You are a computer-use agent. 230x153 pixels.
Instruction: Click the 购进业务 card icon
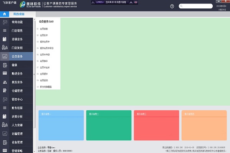click(5, 73)
